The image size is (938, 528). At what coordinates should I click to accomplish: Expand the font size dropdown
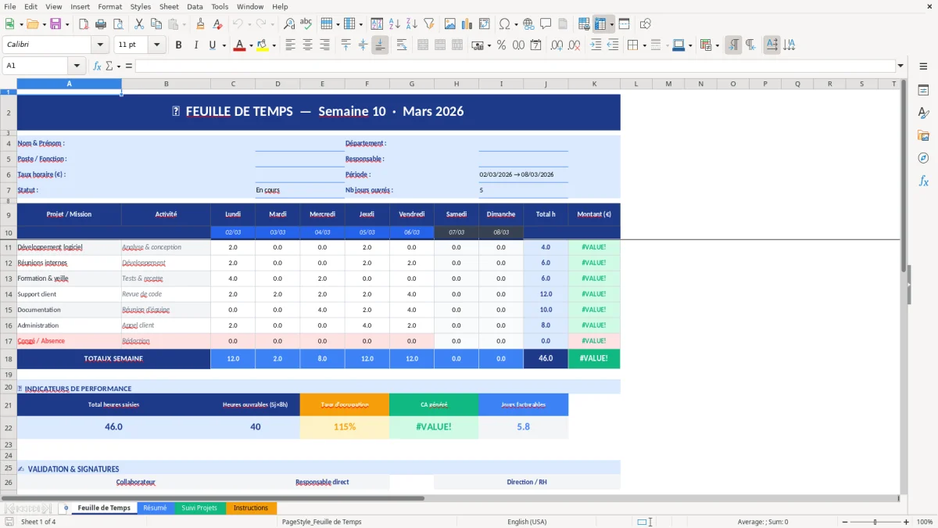coord(155,45)
